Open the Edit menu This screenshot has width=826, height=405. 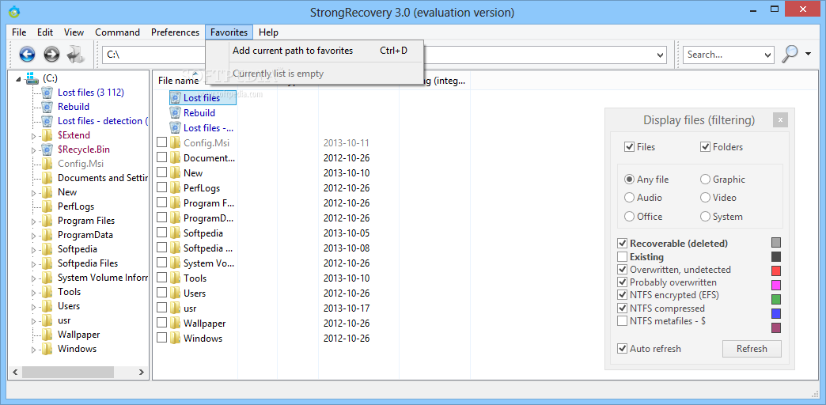click(45, 32)
